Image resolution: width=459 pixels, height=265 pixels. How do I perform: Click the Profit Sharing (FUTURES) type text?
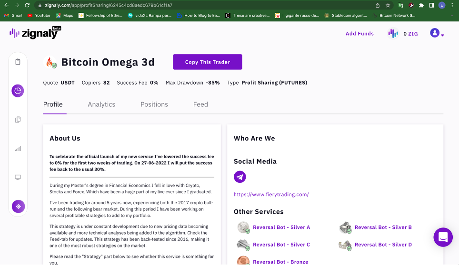click(x=274, y=83)
